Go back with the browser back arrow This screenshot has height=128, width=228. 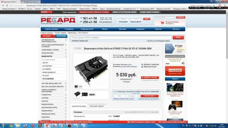point(3,5)
